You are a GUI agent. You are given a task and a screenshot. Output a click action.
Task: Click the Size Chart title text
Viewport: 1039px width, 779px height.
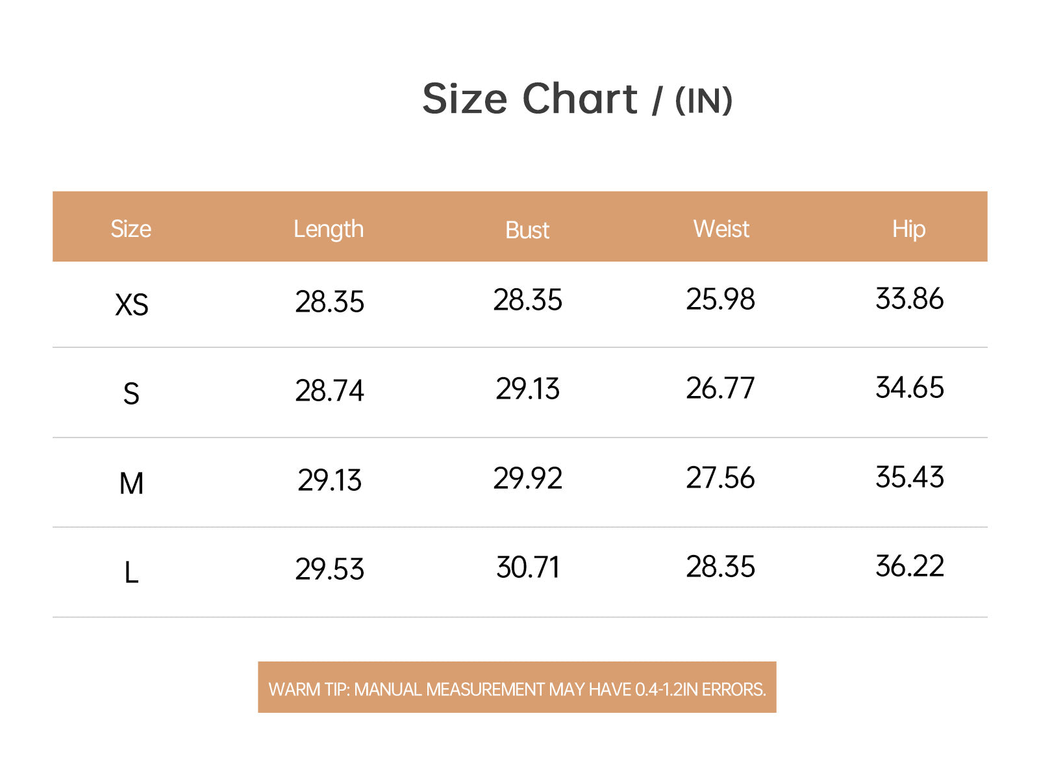tap(530, 99)
